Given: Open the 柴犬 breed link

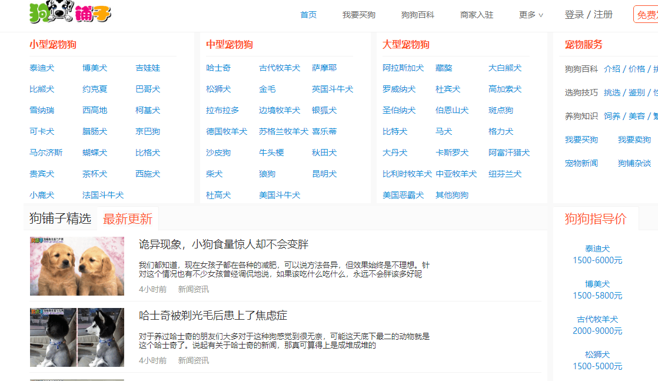Looking at the screenshot, I should click(x=214, y=174).
